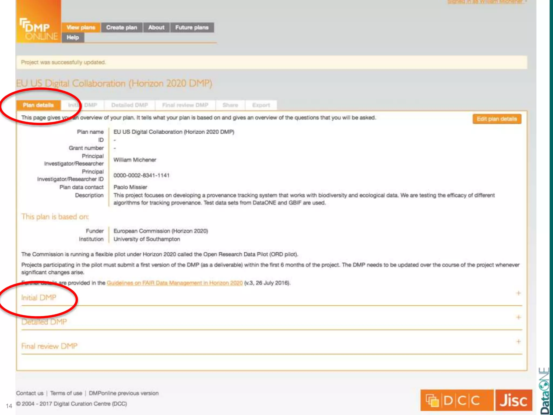Open the Terms of use link
The width and height of the screenshot is (553, 415).
tap(66, 393)
